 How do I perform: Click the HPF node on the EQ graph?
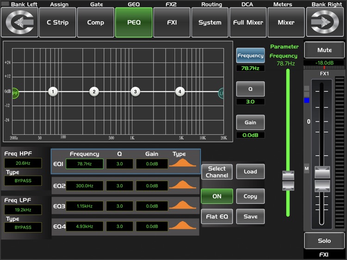click(15, 93)
